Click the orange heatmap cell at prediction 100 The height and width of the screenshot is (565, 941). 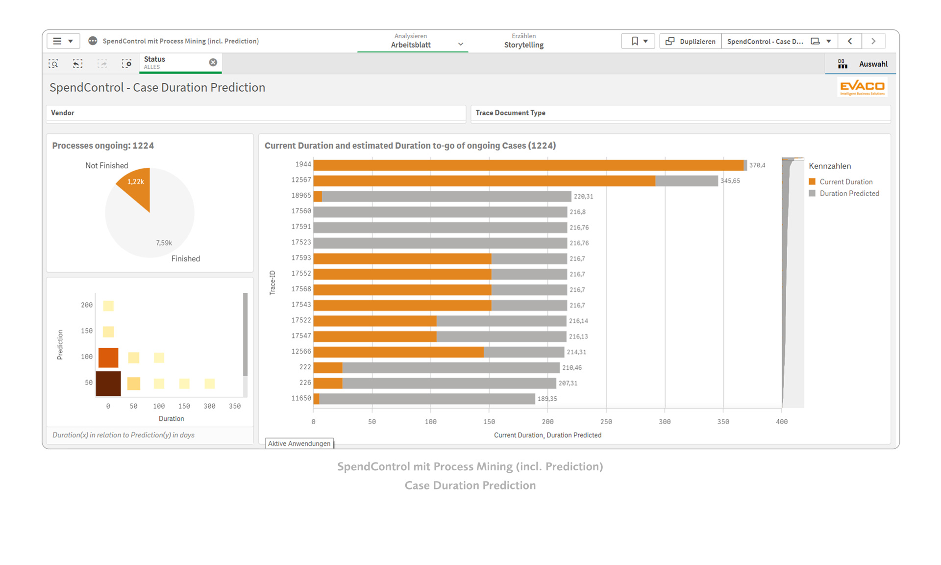108,358
